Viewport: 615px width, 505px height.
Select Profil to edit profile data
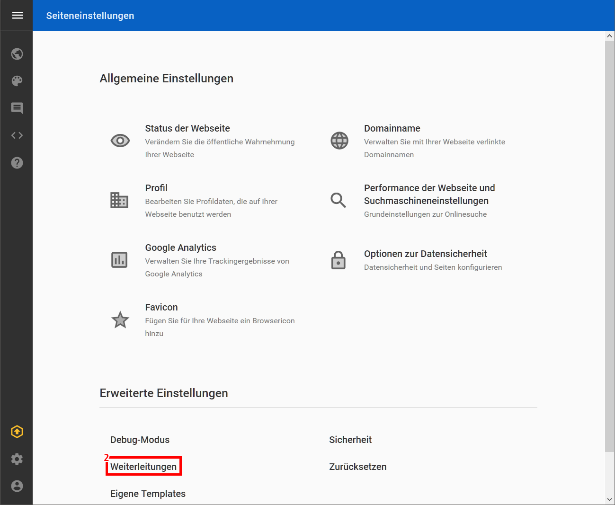coord(156,188)
